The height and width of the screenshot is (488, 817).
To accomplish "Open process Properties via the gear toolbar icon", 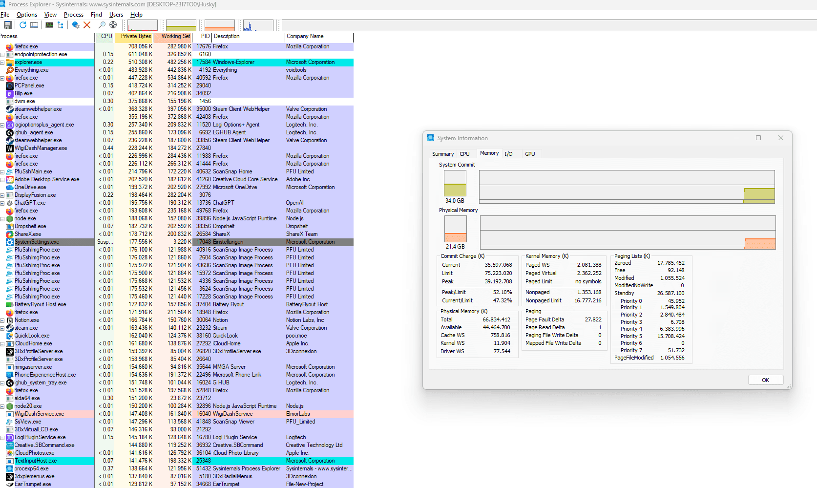I will point(76,25).
